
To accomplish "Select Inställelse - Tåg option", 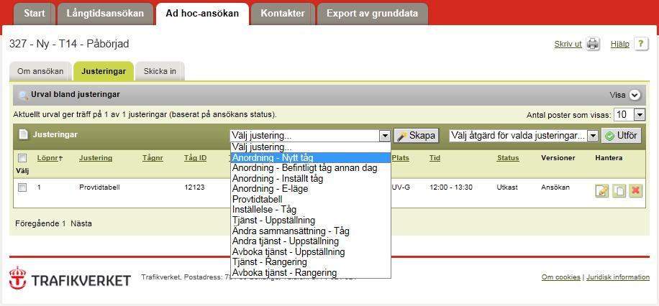I will point(311,210).
